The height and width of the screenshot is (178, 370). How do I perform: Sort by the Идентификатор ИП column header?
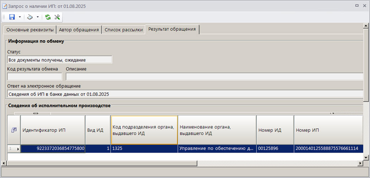click(x=53, y=130)
